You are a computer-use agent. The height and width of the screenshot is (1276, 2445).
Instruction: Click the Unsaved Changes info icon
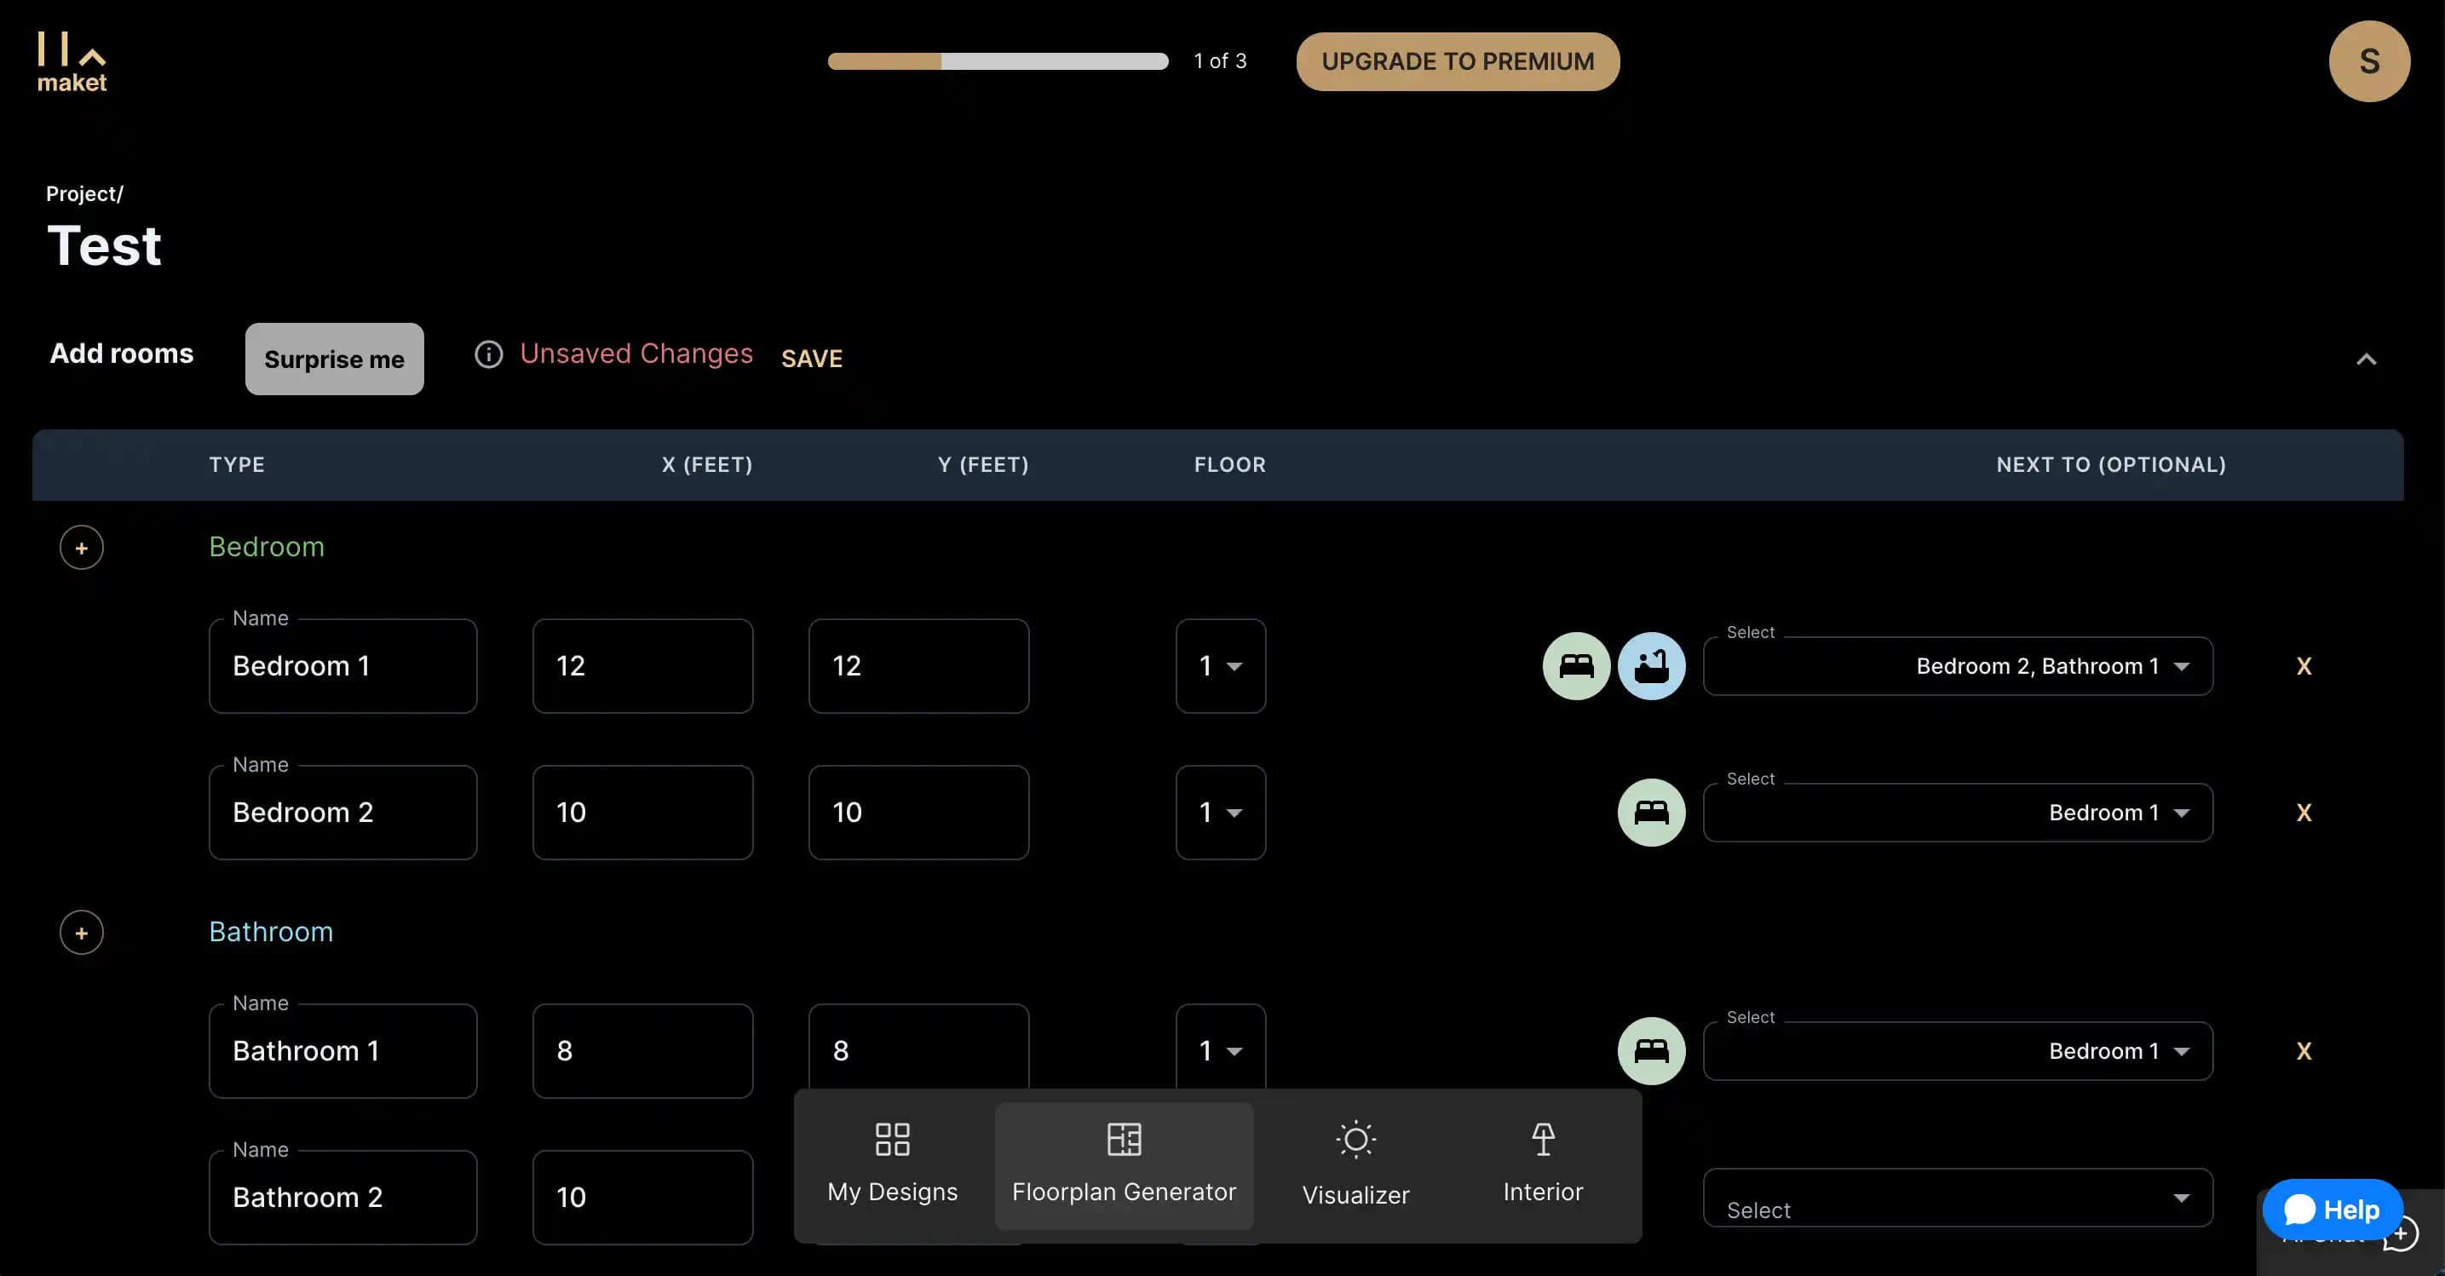click(x=488, y=353)
